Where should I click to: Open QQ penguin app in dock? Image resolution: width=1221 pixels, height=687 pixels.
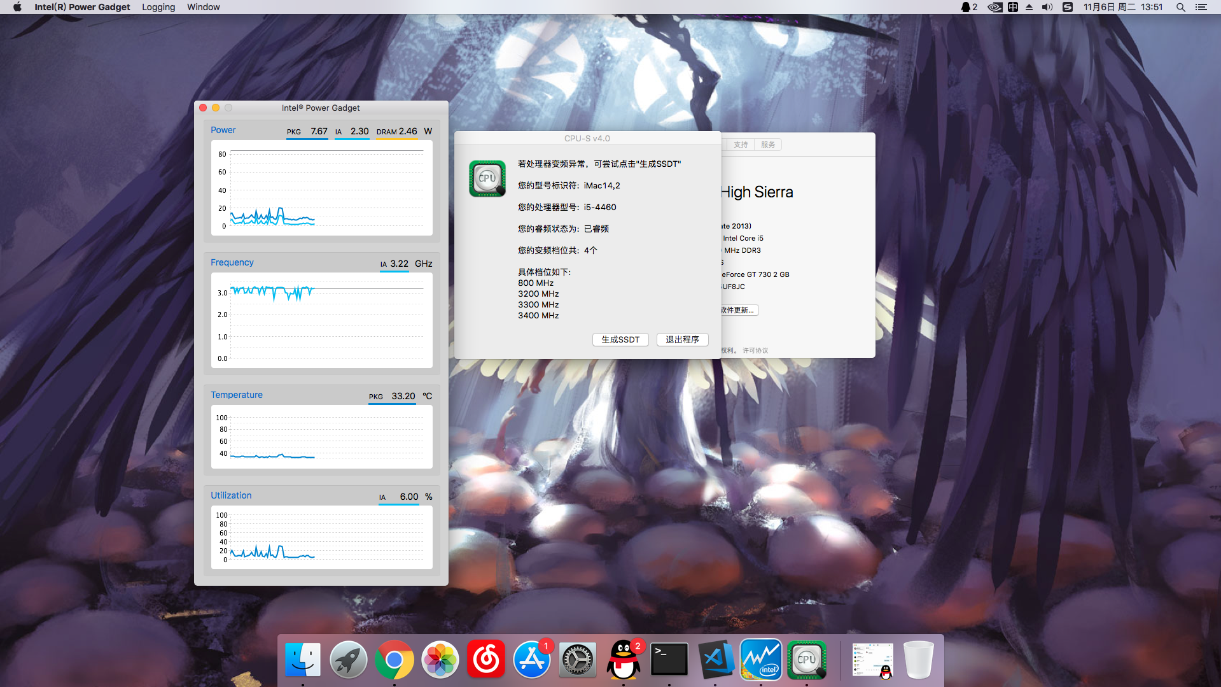623,660
